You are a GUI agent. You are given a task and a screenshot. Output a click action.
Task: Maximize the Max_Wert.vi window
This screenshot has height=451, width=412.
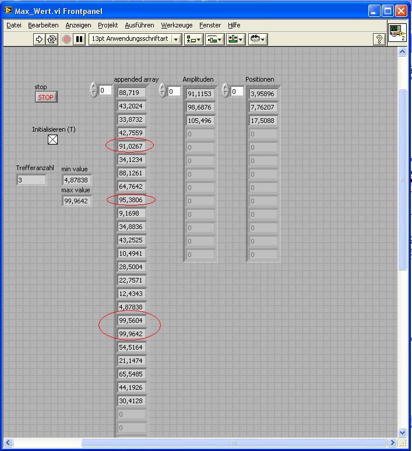coord(388,11)
